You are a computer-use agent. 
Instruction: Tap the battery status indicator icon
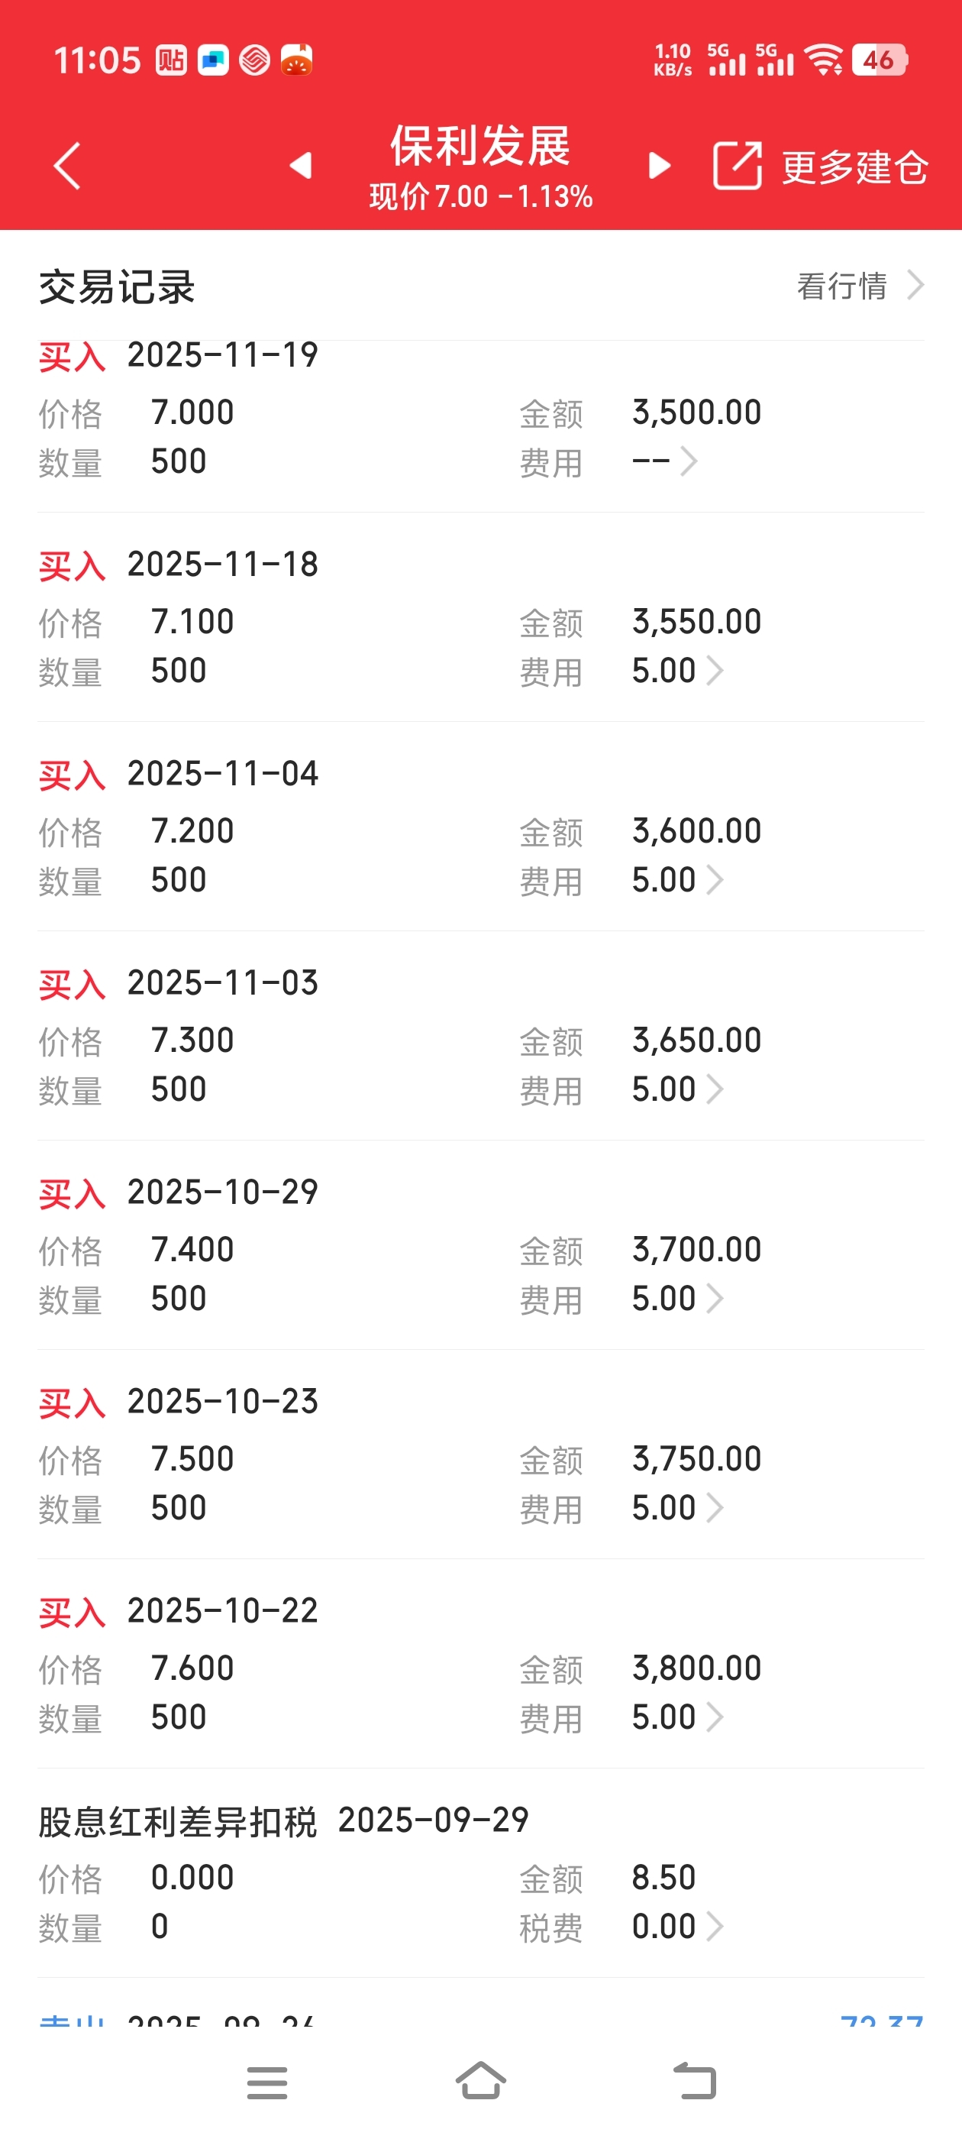click(880, 60)
